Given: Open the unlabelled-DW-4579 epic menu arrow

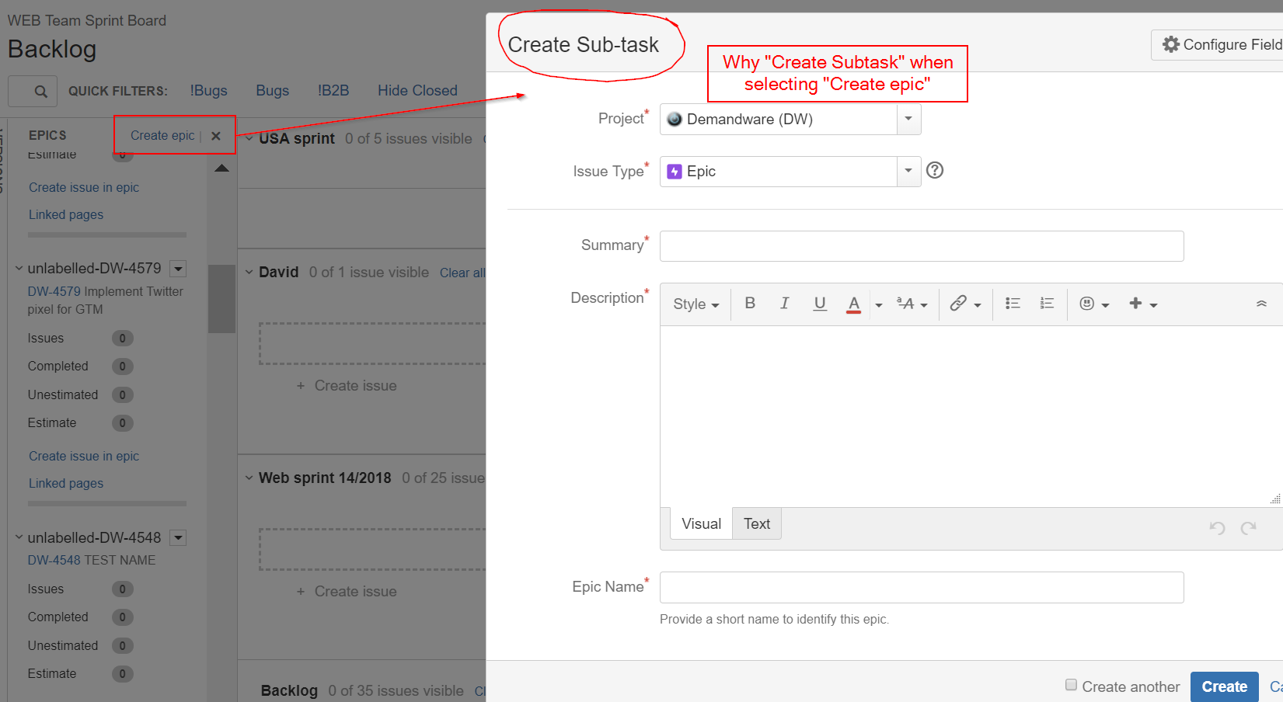Looking at the screenshot, I should tap(178, 269).
